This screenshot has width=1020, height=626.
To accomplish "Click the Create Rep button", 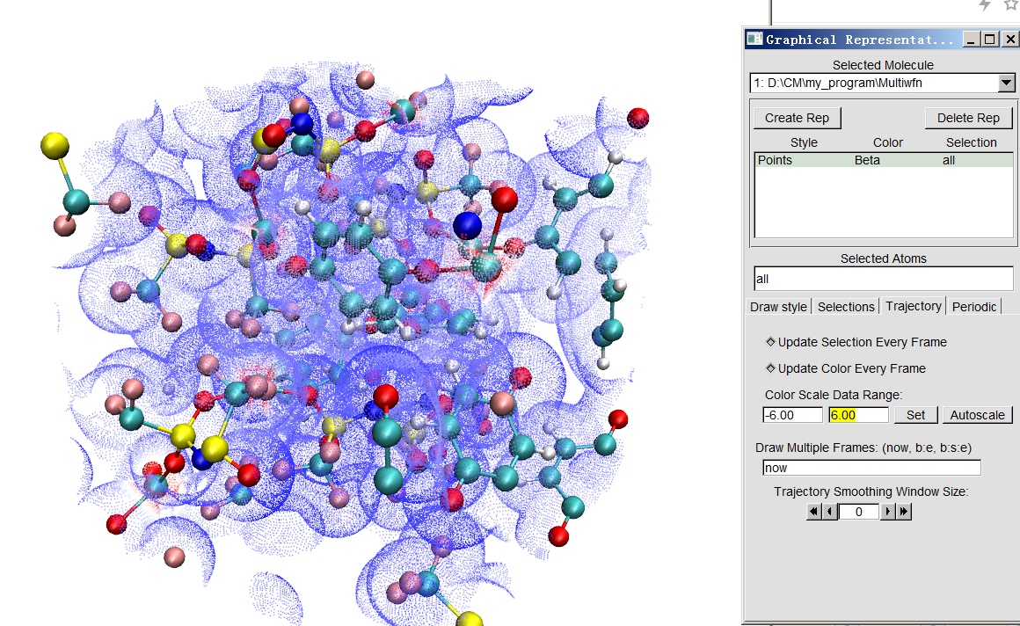I will point(797,118).
